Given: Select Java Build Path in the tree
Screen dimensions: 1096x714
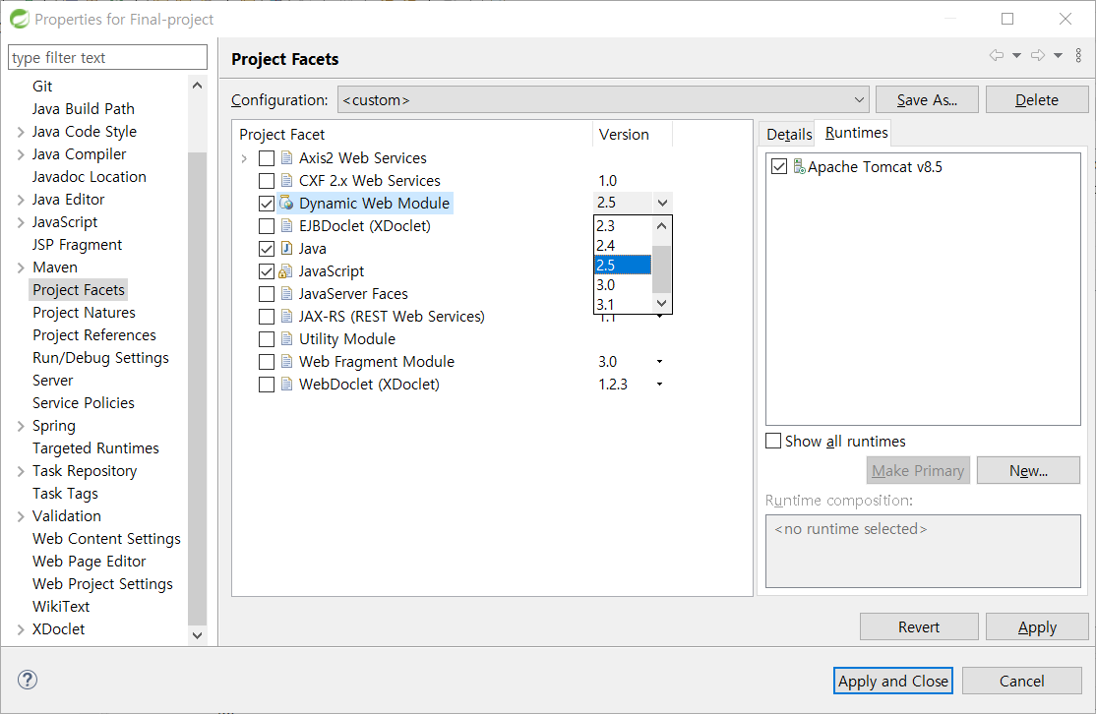Looking at the screenshot, I should (84, 108).
